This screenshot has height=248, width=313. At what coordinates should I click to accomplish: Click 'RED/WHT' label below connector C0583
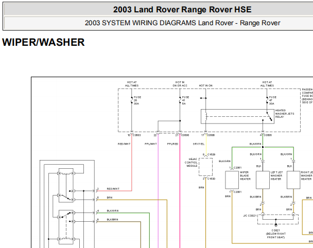[x=124, y=144]
